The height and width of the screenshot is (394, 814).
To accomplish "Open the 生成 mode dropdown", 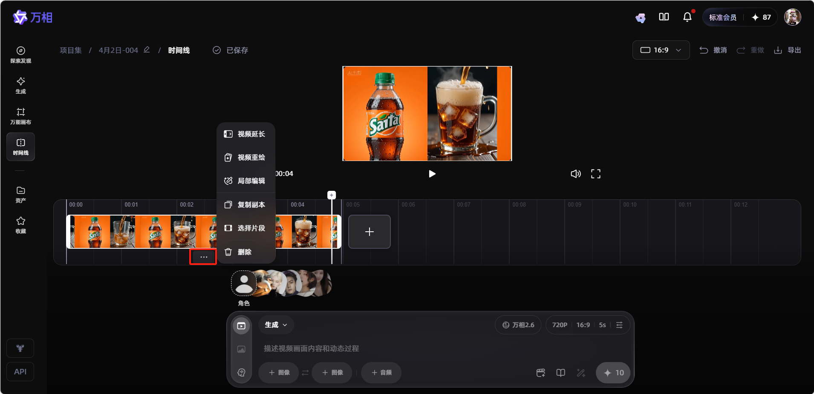I will click(x=276, y=325).
